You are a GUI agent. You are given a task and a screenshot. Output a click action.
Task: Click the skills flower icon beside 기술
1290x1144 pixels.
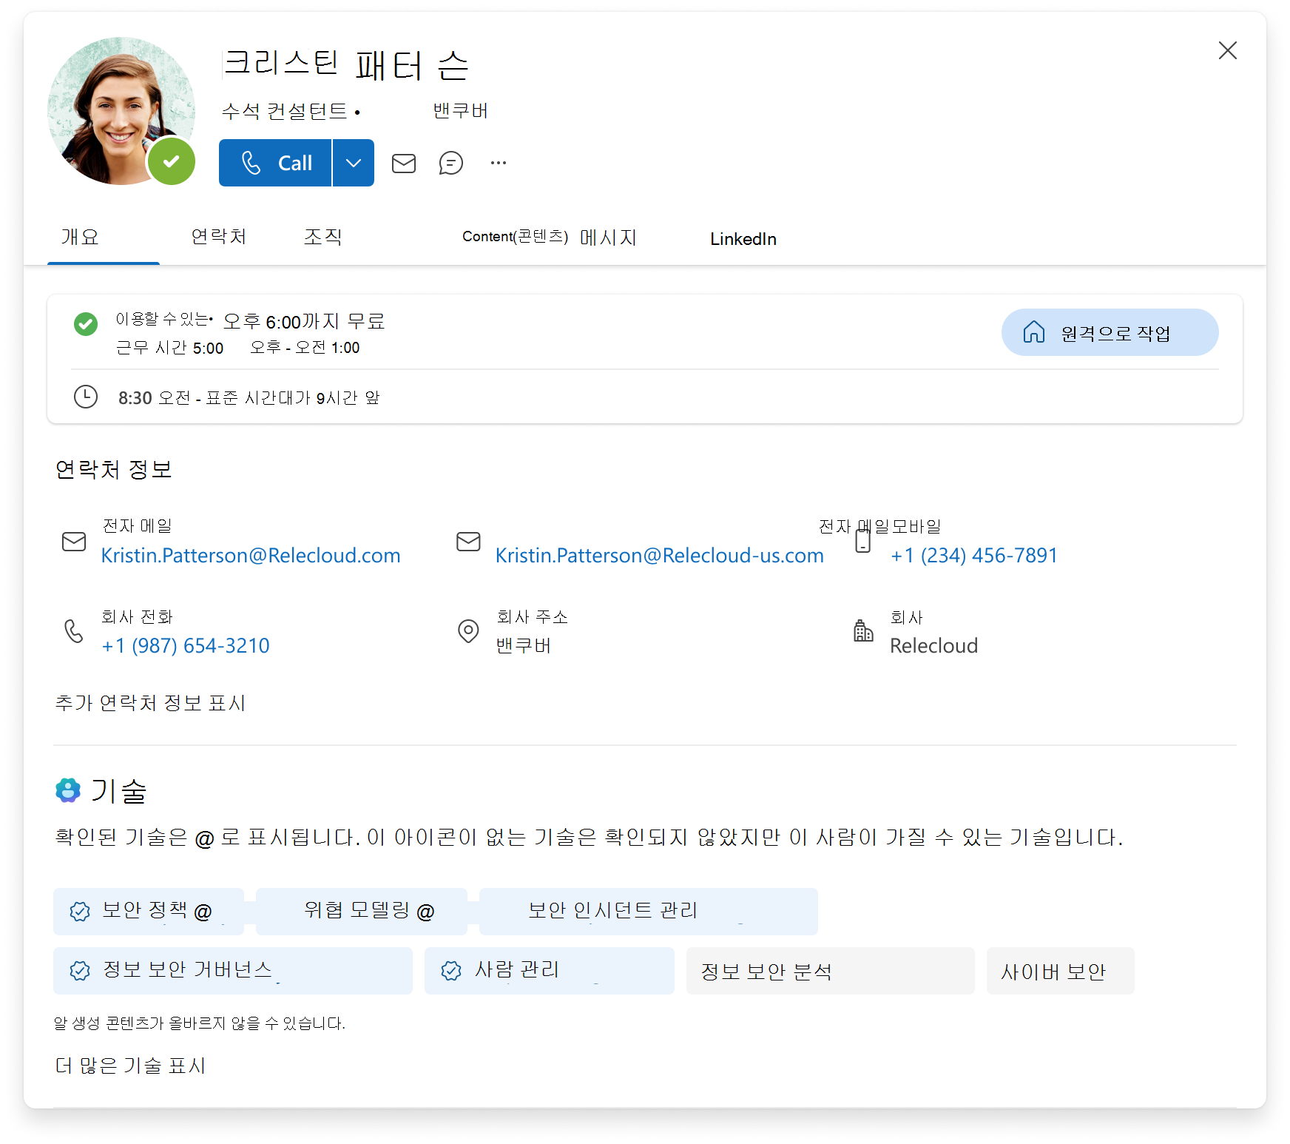68,790
